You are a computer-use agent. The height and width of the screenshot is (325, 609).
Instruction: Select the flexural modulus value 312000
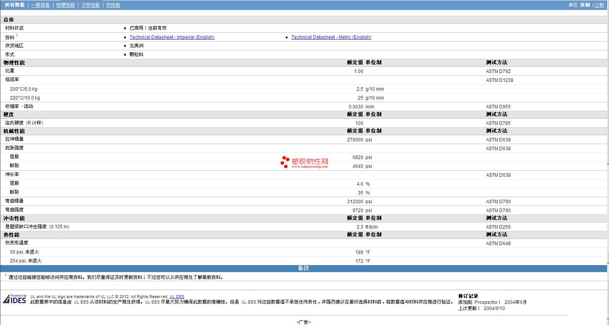pyautogui.click(x=355, y=202)
